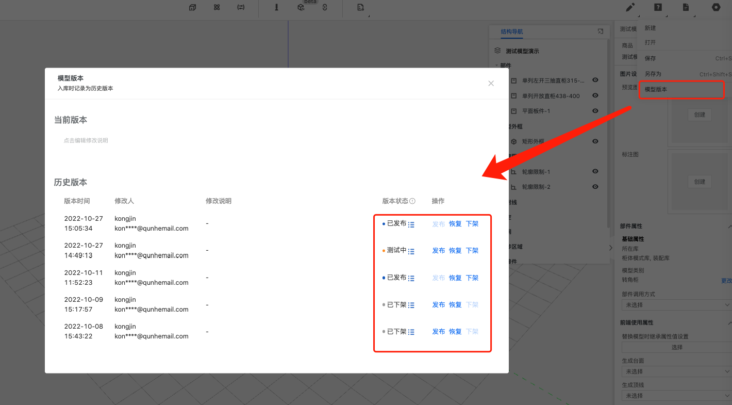This screenshot has width=732, height=405.
Task: Open 部件调用方式 dropdown showing 未选择
Action: click(x=676, y=305)
